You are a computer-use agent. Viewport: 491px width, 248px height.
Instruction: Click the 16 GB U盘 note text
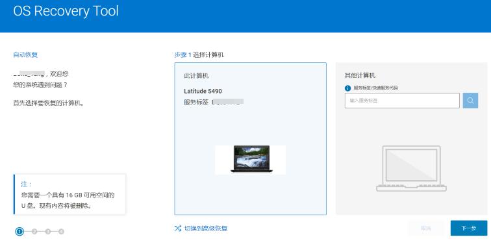tap(68, 201)
